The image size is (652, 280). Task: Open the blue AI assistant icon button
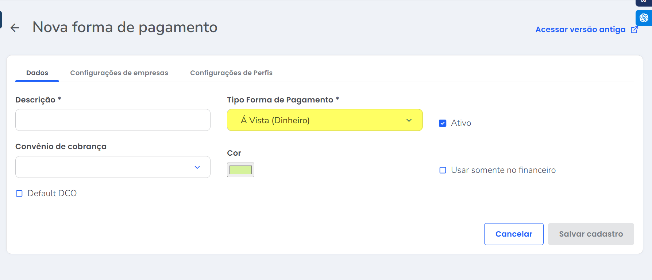click(644, 18)
